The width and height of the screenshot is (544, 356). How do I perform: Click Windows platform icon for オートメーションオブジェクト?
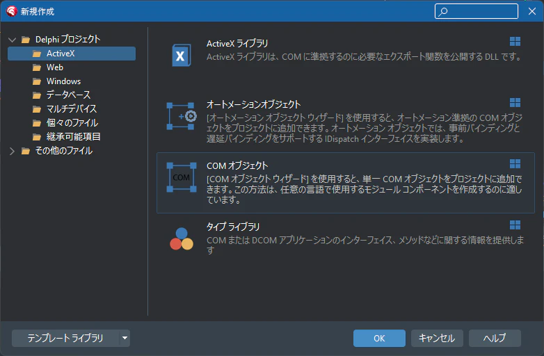coord(515,103)
